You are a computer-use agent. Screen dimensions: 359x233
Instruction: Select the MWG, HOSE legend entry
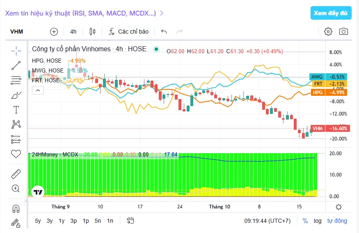coord(48,70)
